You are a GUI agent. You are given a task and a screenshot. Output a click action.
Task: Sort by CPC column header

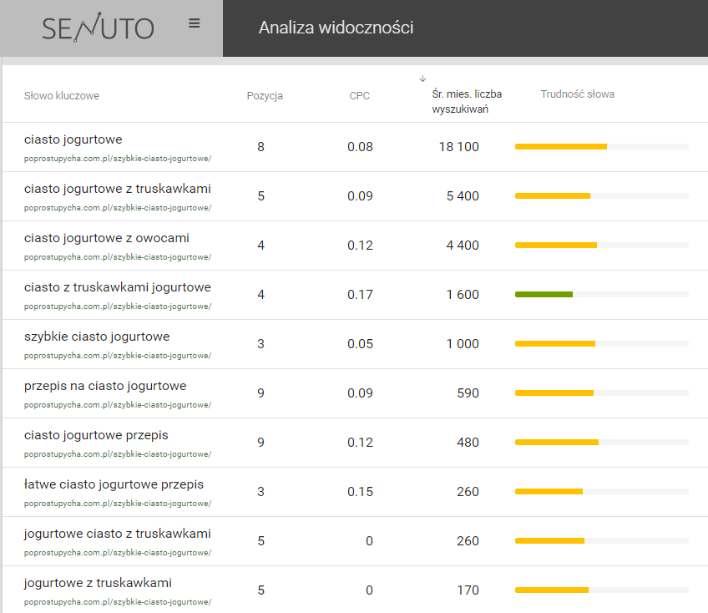tap(359, 95)
